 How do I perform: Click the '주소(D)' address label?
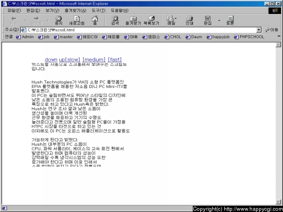point(12,30)
